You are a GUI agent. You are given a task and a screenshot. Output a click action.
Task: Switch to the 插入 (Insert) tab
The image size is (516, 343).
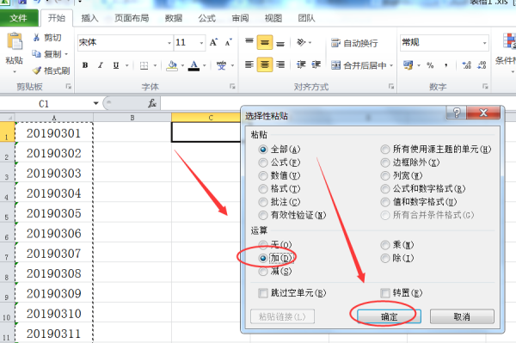tap(89, 18)
